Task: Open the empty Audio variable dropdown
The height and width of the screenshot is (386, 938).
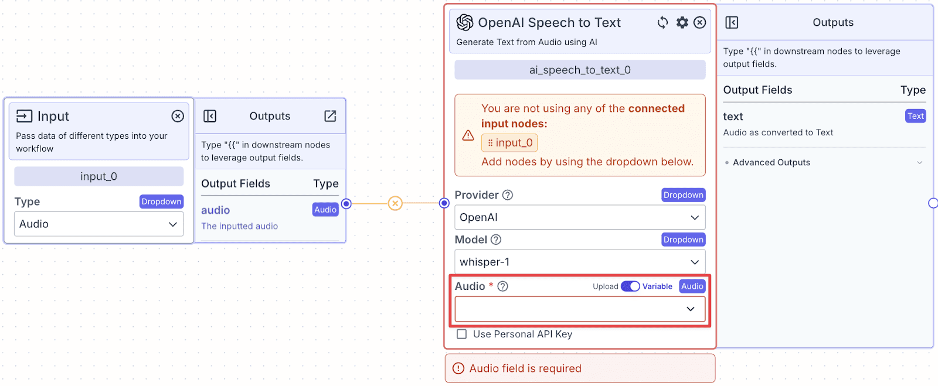Action: pos(580,309)
